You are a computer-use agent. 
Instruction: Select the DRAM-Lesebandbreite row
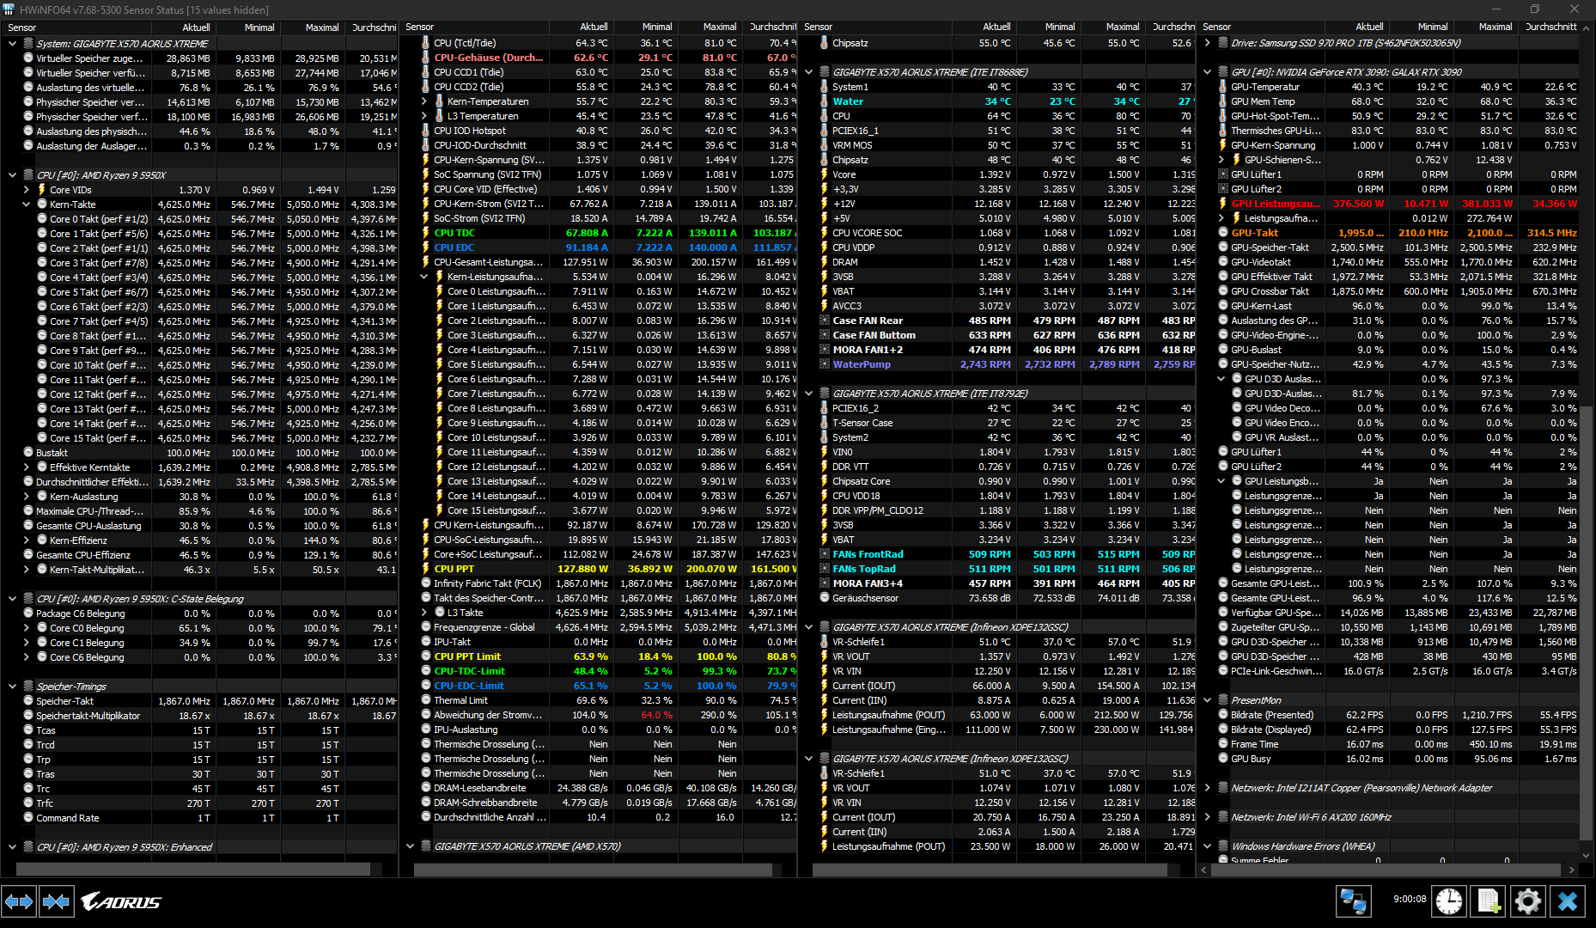pos(598,788)
